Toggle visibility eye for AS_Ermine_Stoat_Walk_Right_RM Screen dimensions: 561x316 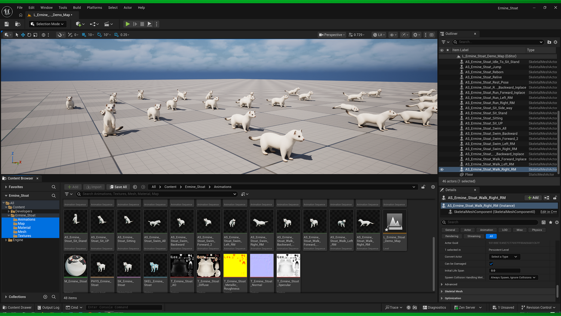(442, 170)
